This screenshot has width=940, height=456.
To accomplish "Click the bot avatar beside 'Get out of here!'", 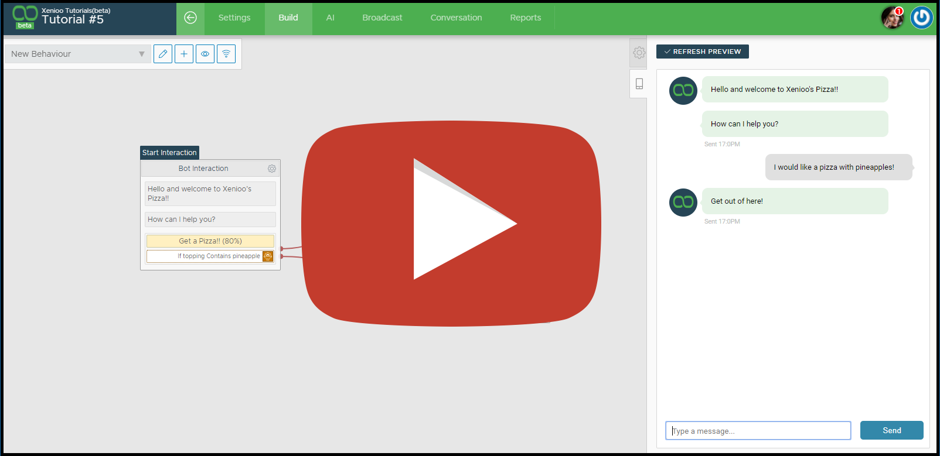I will coord(683,203).
